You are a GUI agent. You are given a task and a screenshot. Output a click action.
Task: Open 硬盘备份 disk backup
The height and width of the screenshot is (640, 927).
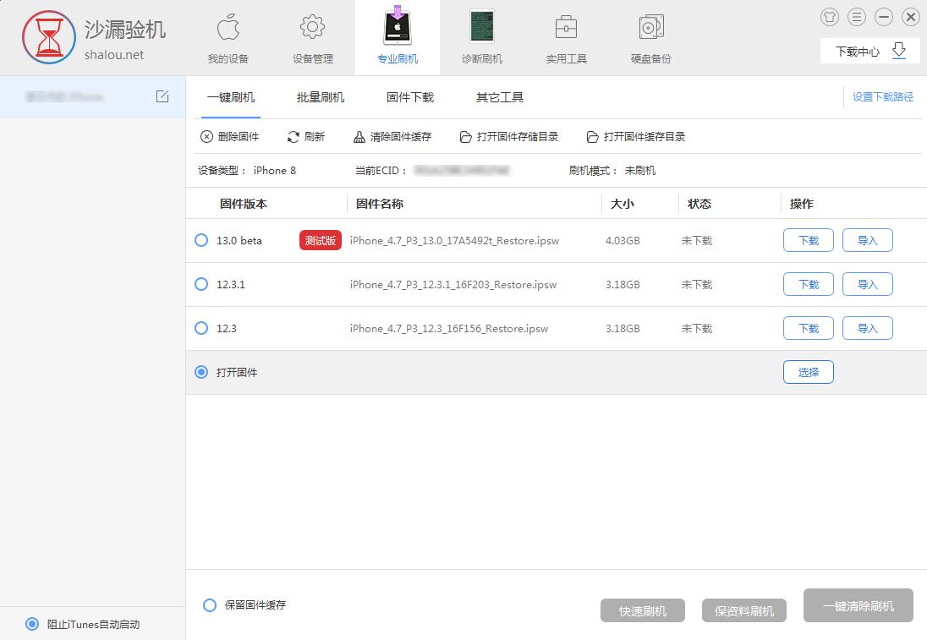point(649,28)
